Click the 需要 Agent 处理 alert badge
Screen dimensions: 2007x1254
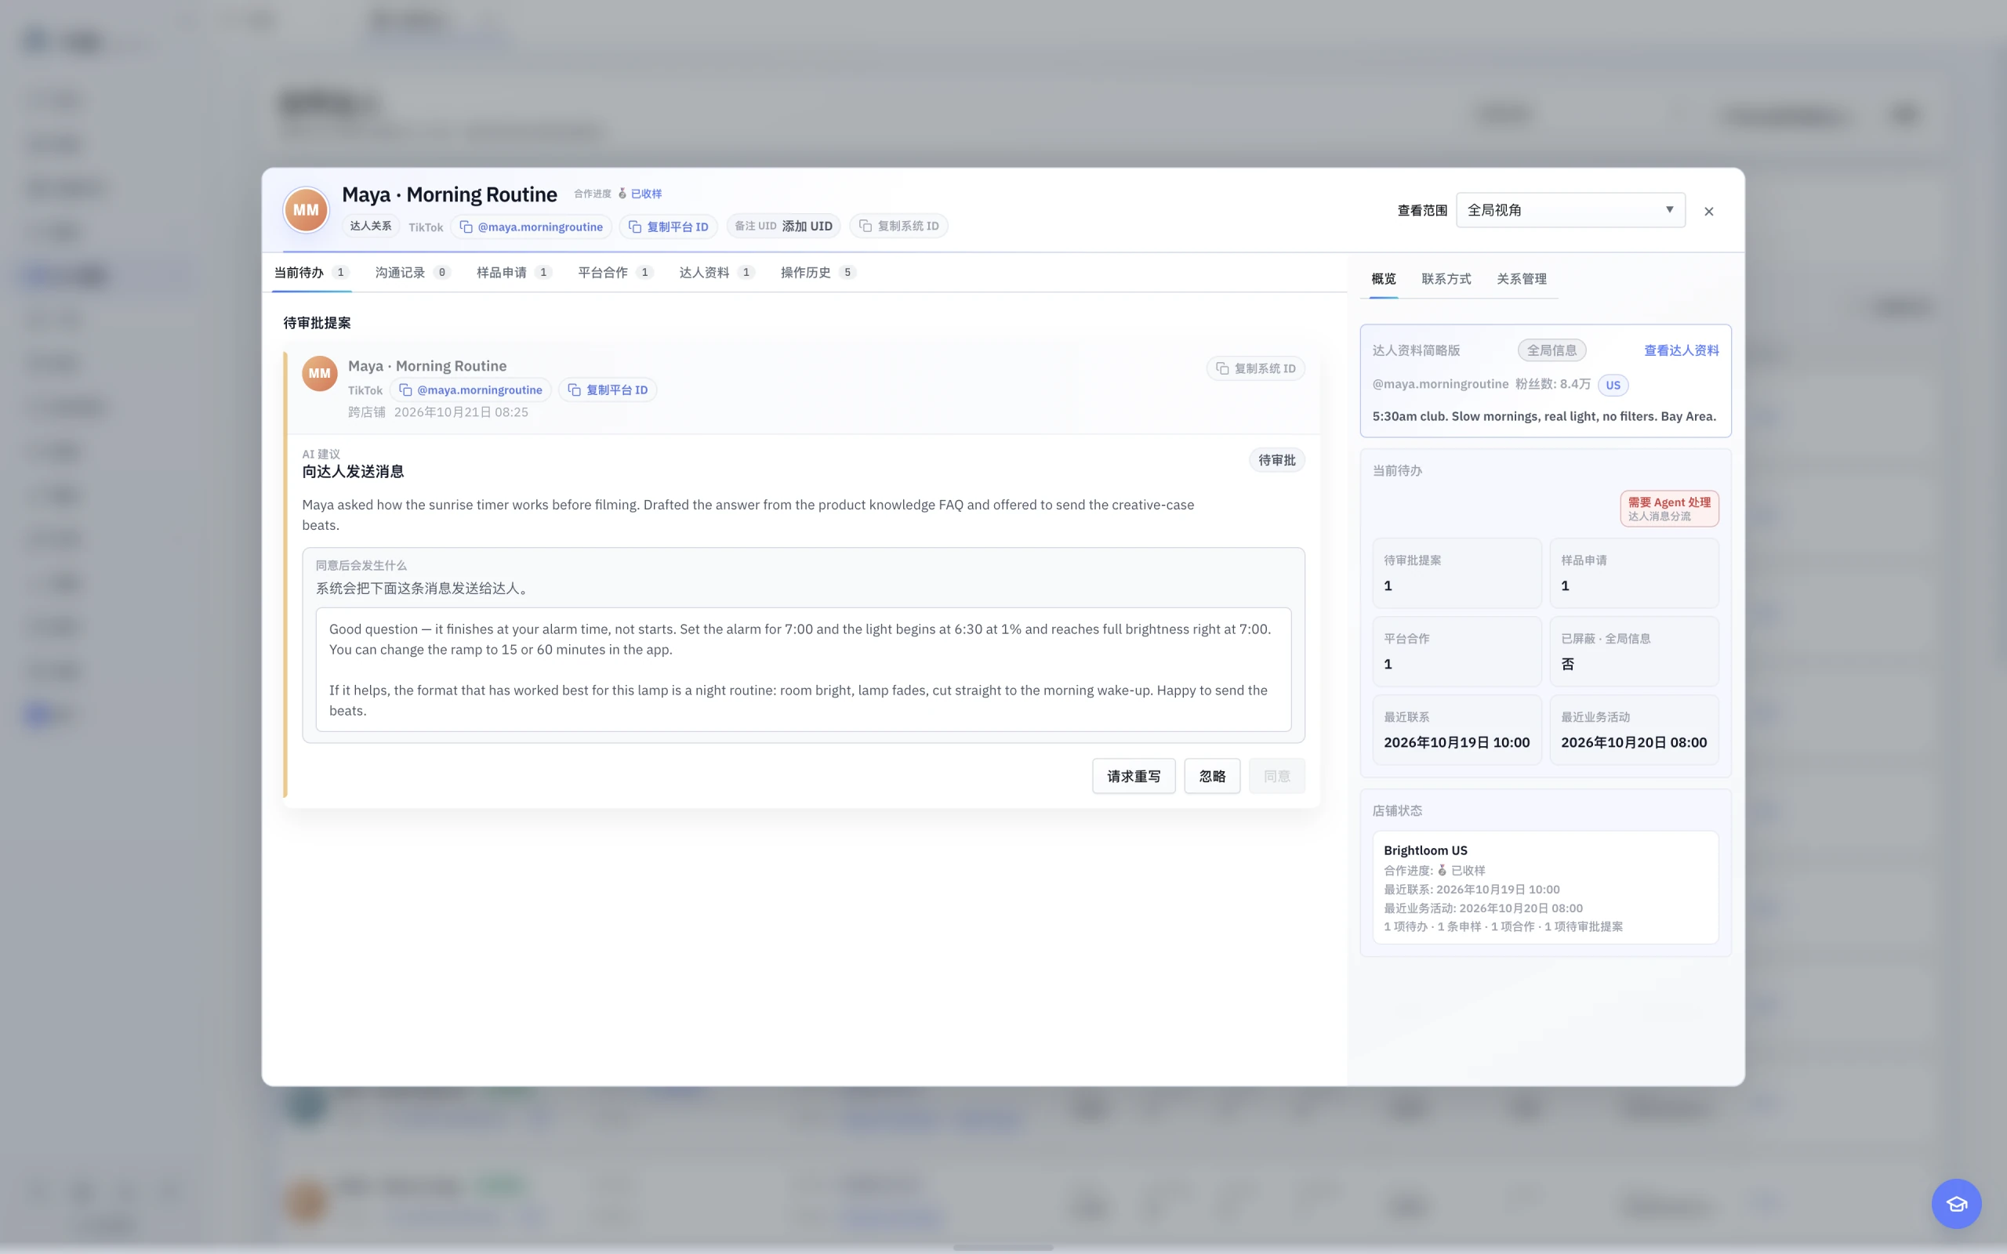click(x=1668, y=509)
